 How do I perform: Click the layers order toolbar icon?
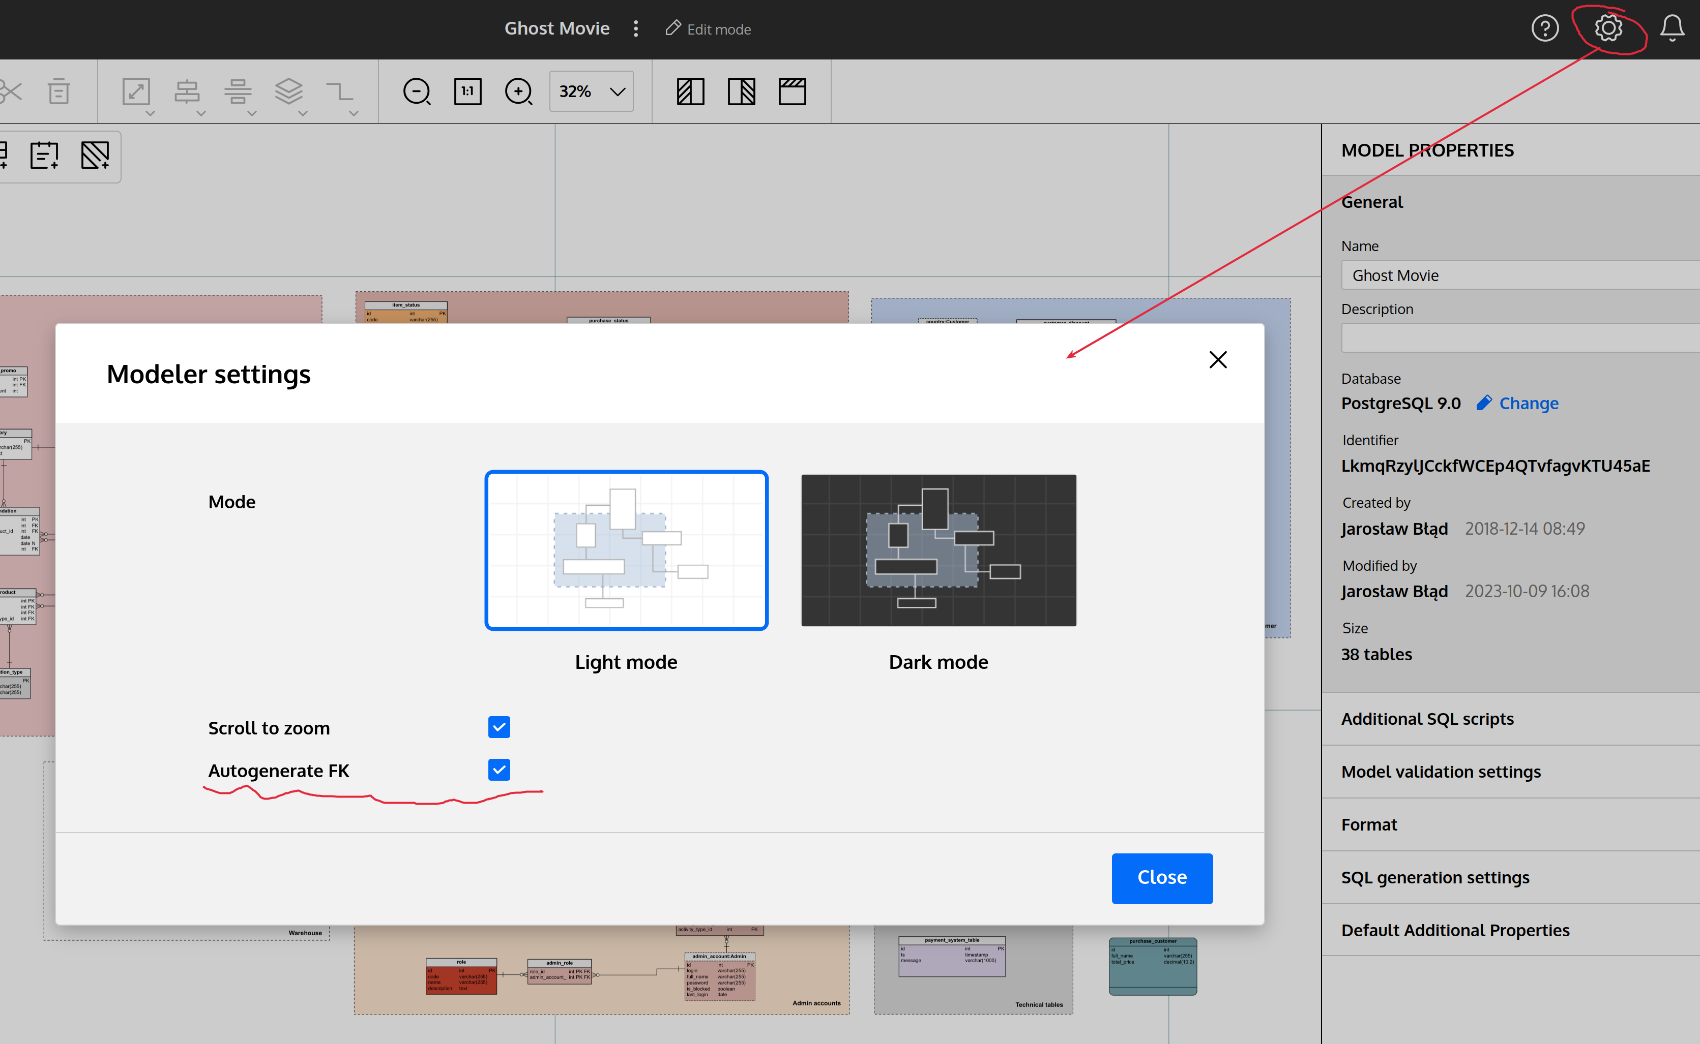pos(289,90)
